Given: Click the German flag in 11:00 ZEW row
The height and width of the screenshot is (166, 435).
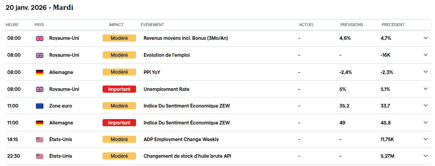Looking at the screenshot, I should [40, 123].
